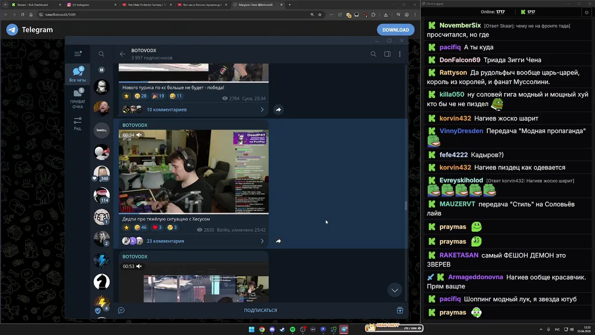Viewport: 595px width, 335px height.
Task: Open Steam from the taskbar
Action: [x=282, y=329]
